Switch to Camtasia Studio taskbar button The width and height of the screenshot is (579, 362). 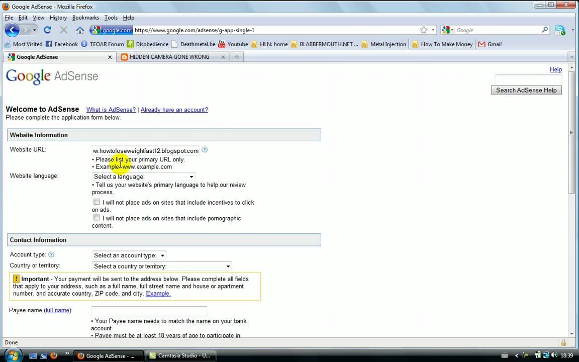point(181,356)
